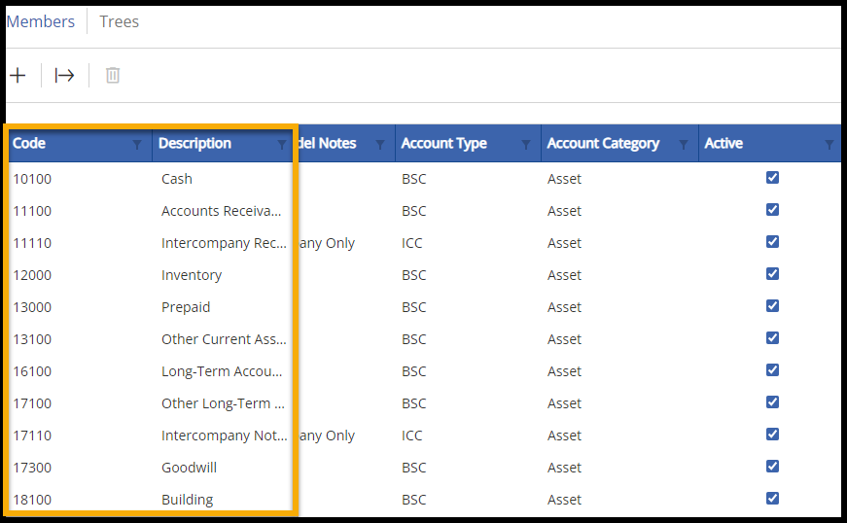This screenshot has height=523, width=847.
Task: Select the code 13100 cell
Action: click(32, 339)
